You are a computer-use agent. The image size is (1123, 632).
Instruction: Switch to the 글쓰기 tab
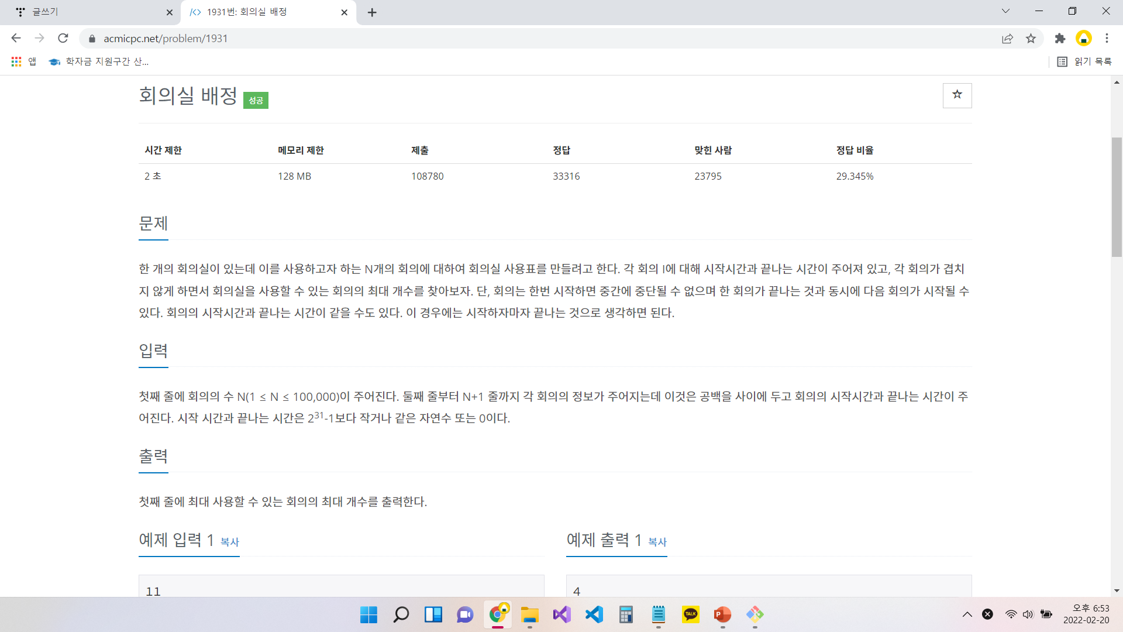88,12
